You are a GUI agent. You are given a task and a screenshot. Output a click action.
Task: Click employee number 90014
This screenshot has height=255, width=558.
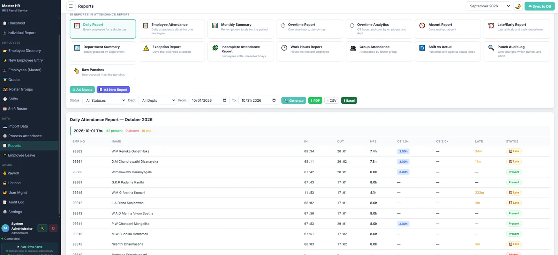point(77,224)
